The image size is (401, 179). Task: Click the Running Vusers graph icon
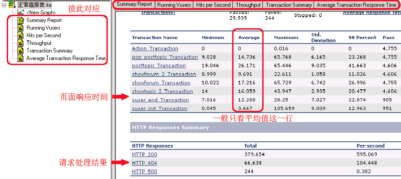pyautogui.click(x=21, y=27)
